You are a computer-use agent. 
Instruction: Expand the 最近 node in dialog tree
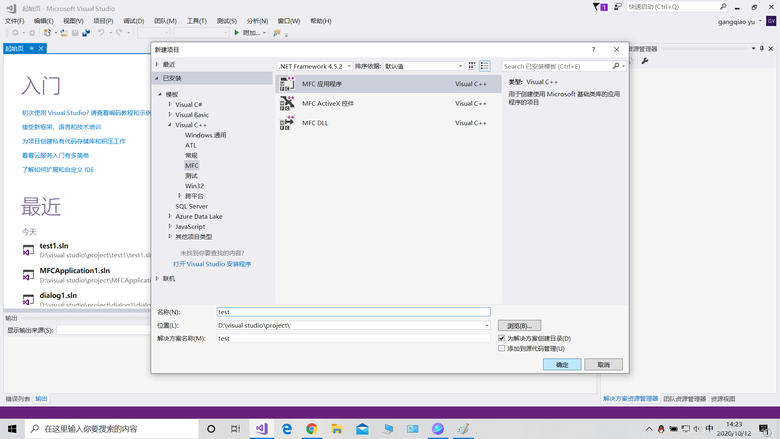157,64
